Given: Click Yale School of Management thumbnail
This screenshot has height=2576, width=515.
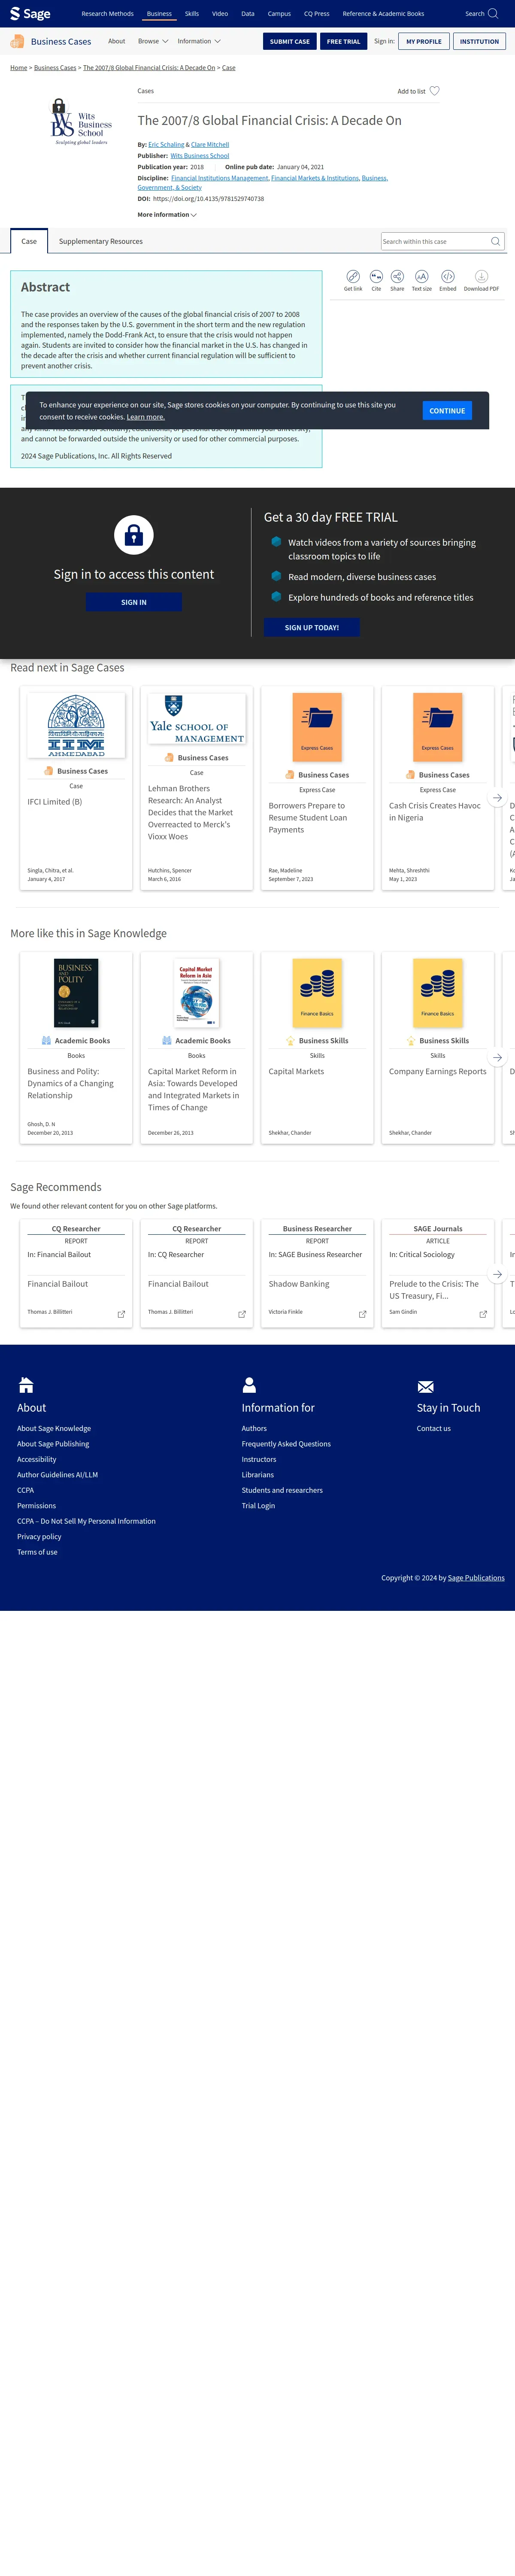Looking at the screenshot, I should (x=197, y=719).
